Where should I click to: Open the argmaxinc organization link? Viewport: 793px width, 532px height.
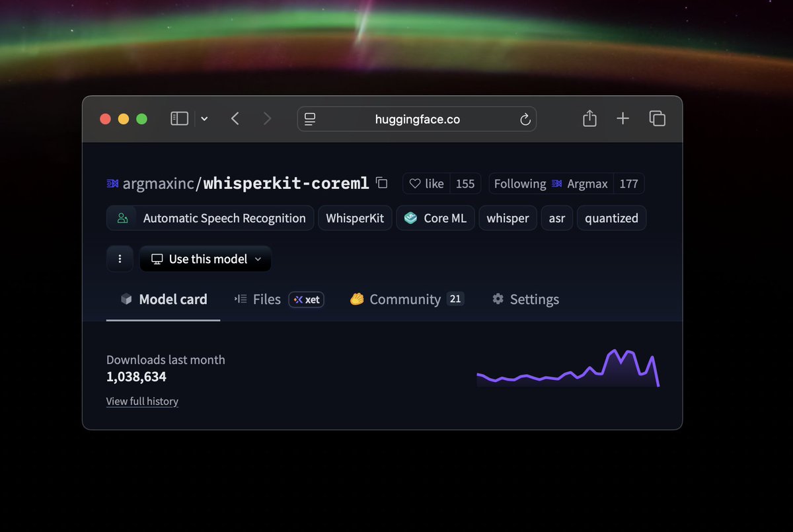pyautogui.click(x=158, y=184)
